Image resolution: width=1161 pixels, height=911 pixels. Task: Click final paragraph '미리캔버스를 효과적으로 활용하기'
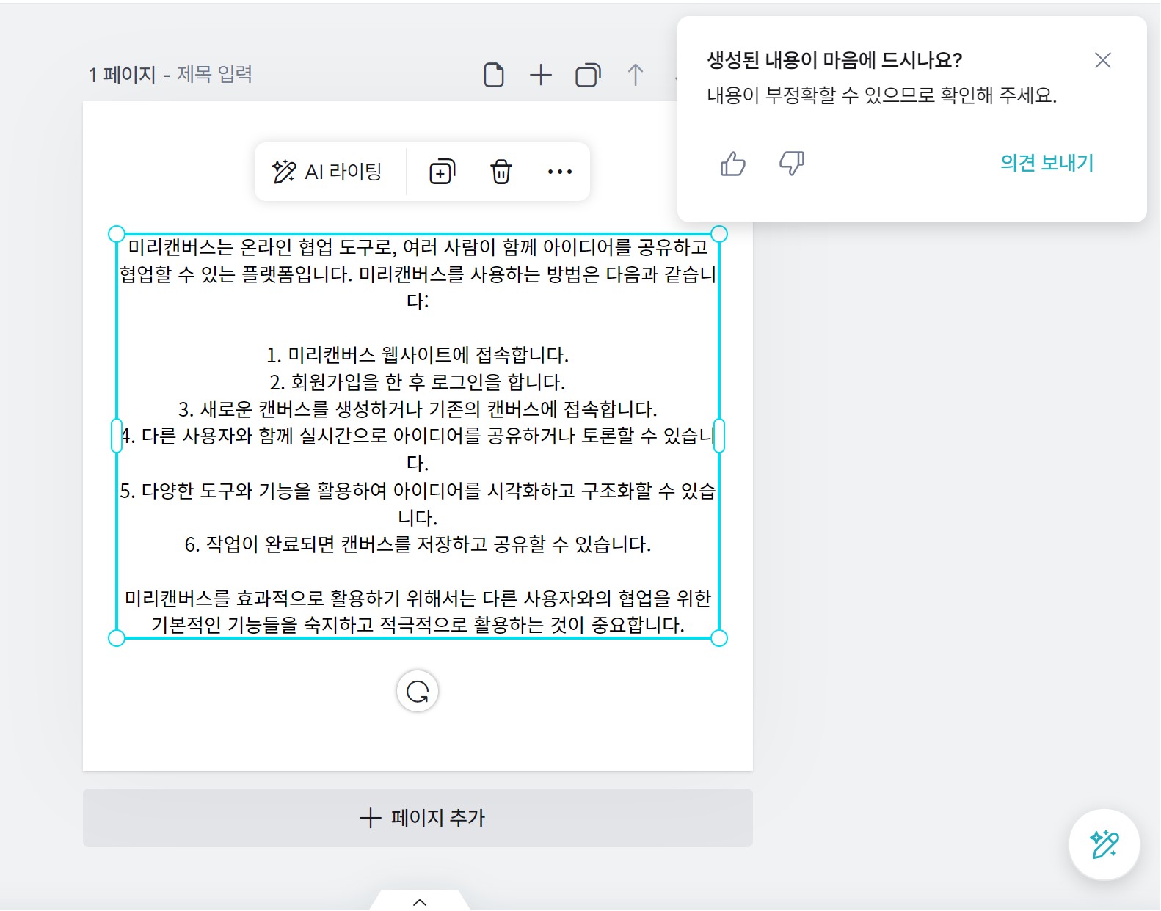[418, 612]
